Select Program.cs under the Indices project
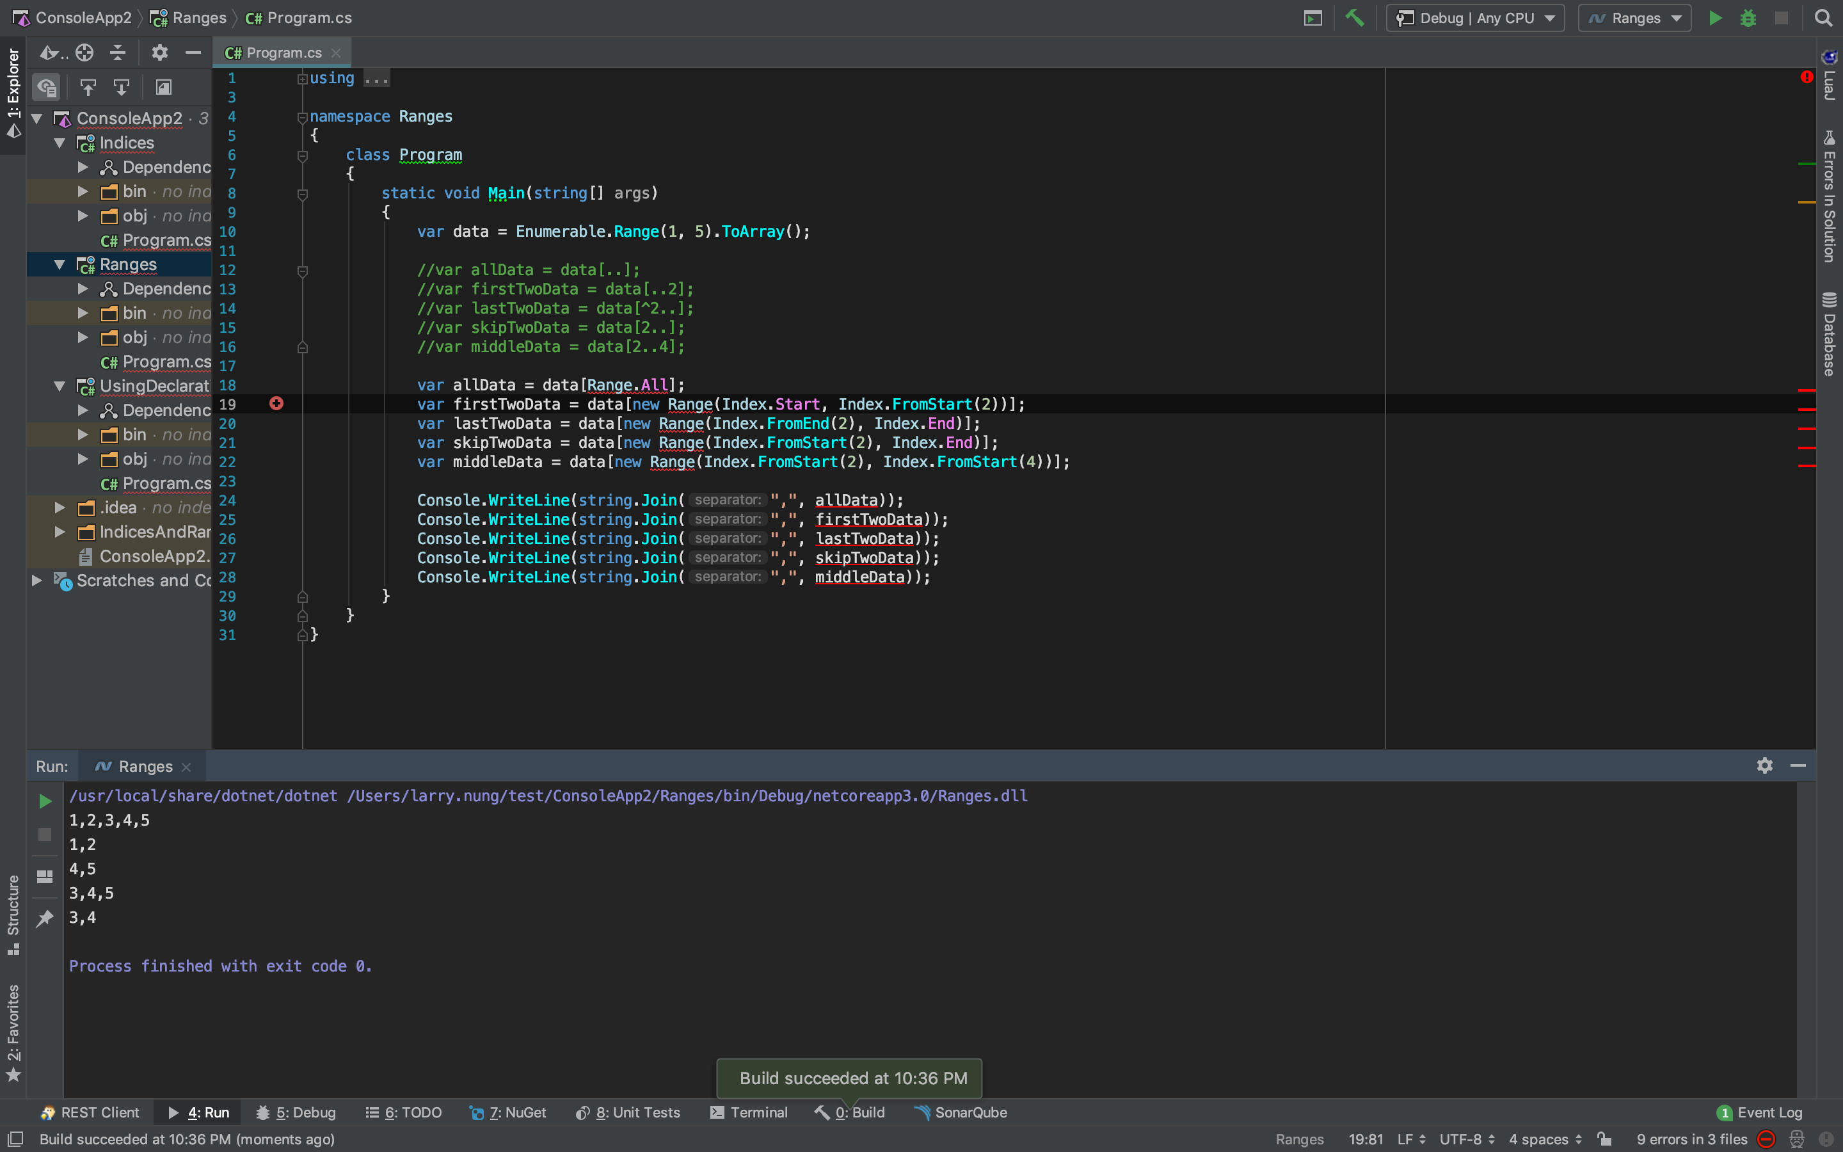Viewport: 1843px width, 1152px height. [156, 240]
